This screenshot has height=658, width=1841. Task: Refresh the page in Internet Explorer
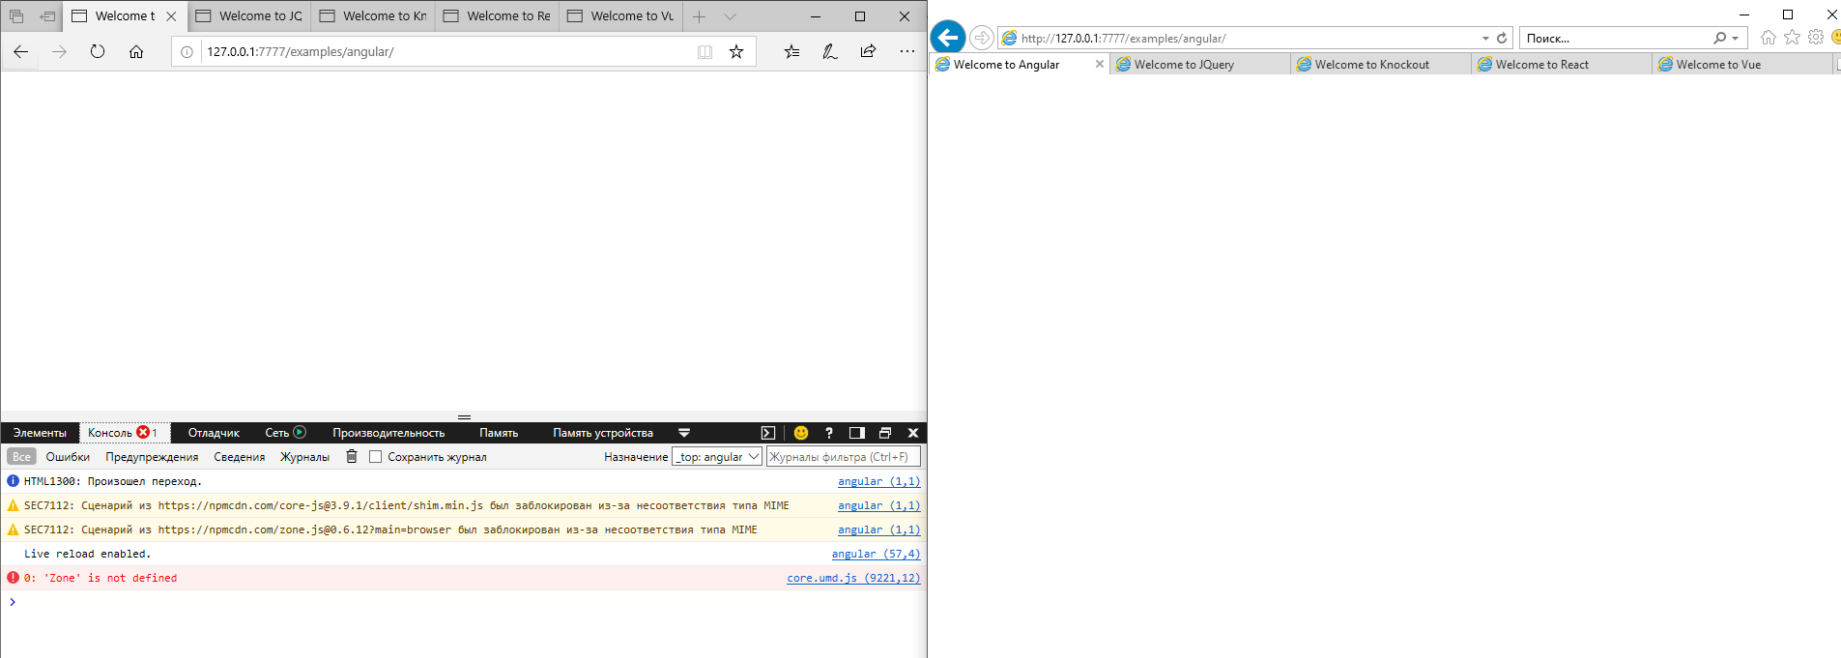[x=1502, y=38]
